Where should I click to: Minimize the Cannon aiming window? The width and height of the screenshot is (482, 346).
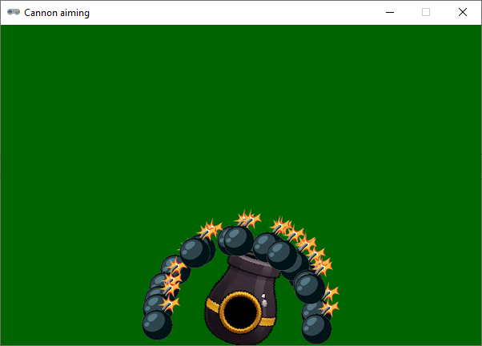(x=390, y=12)
